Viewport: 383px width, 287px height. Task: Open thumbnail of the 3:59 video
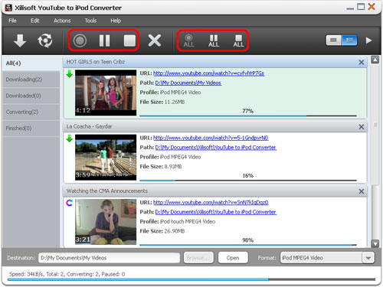point(106,157)
